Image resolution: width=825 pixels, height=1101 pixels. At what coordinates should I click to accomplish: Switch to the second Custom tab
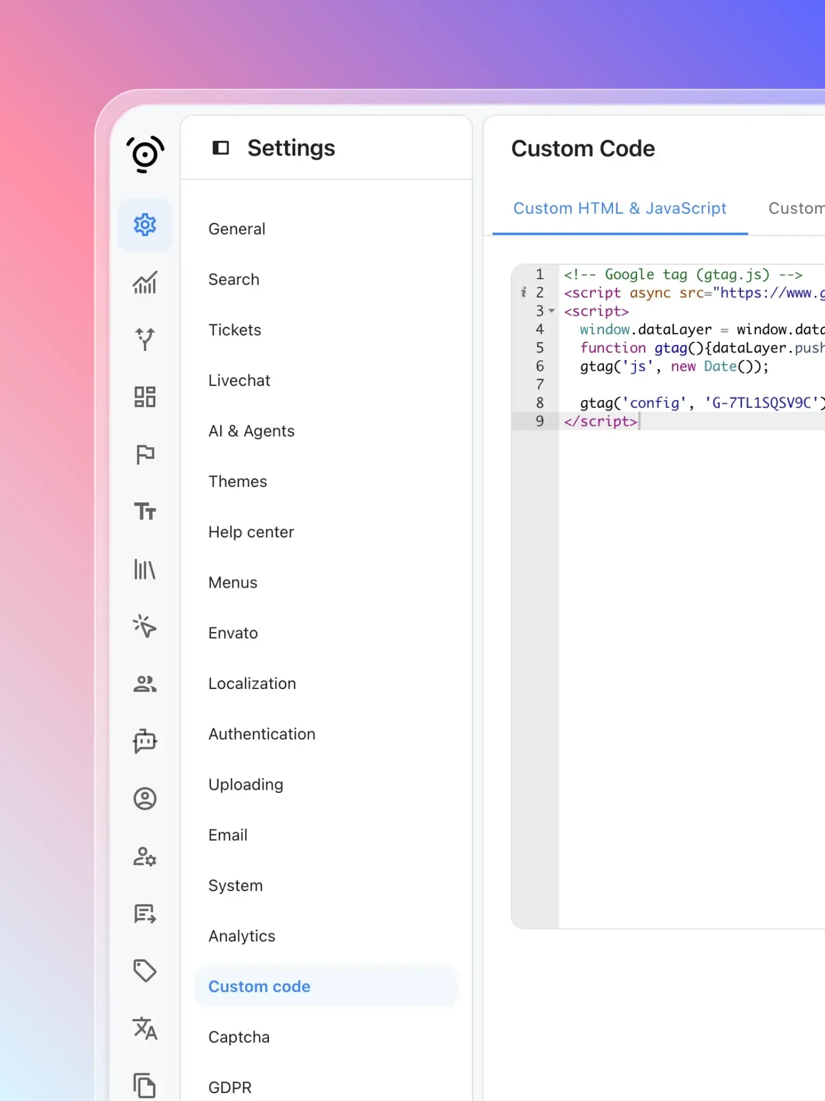click(796, 208)
